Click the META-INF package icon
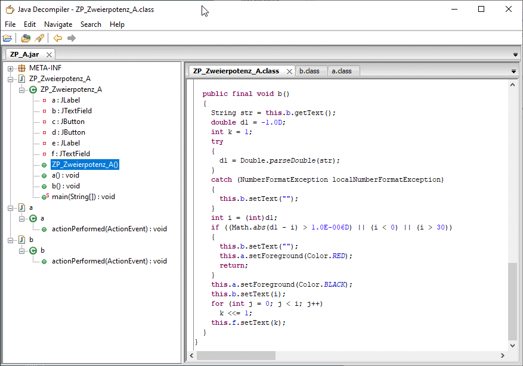523x366 pixels. click(x=21, y=68)
